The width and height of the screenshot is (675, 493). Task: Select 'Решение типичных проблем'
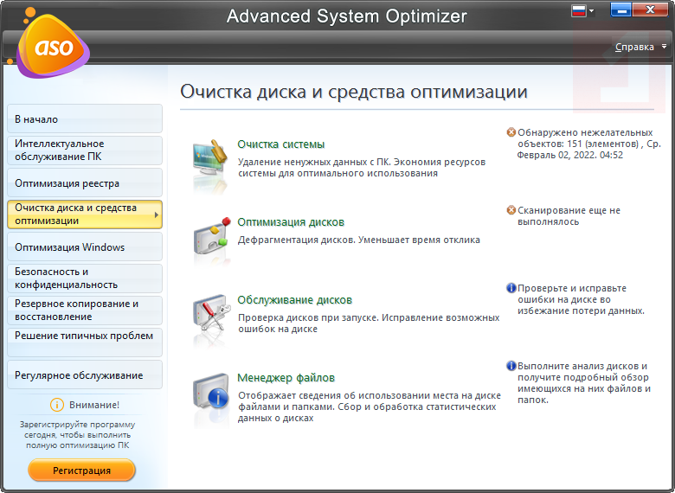click(x=85, y=343)
